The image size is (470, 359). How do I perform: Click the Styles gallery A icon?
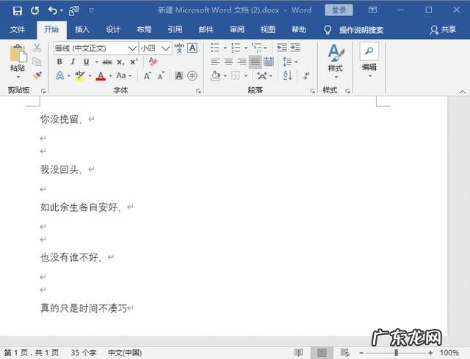(336, 52)
